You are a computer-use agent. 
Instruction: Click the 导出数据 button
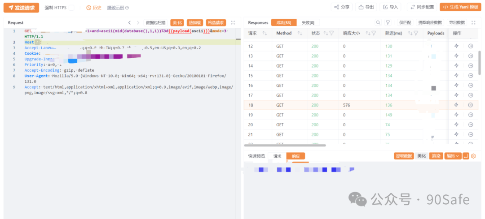457,22
